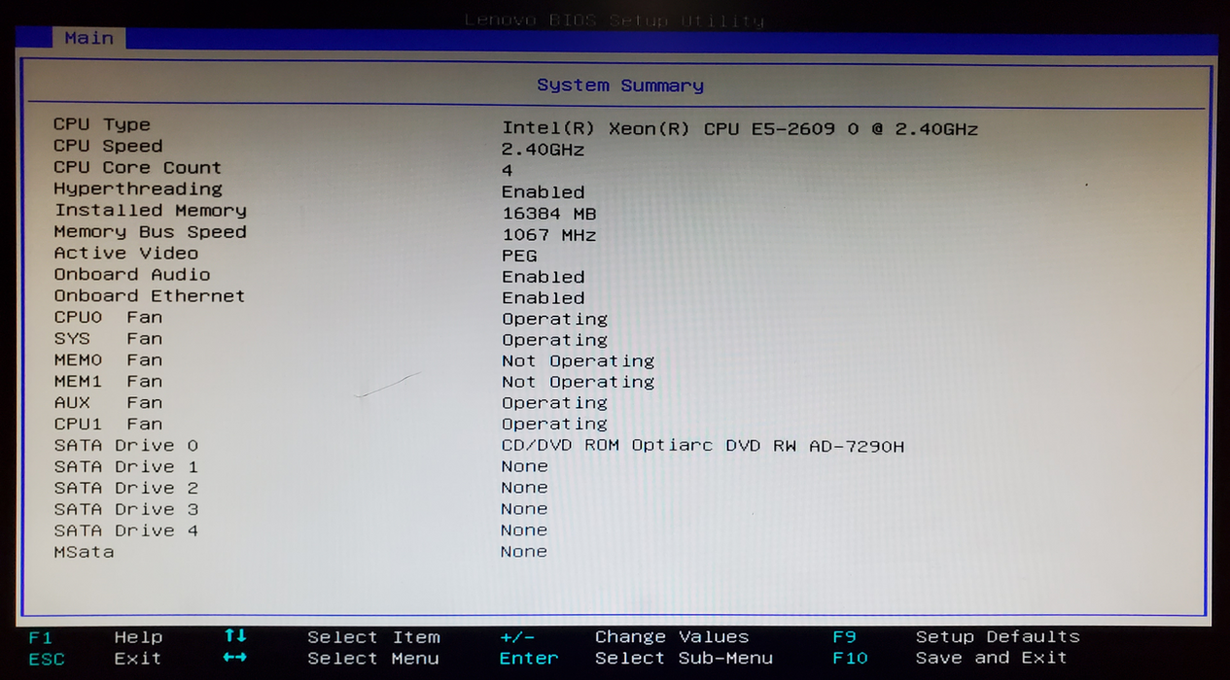Toggle the Onboard Audio Enabled value
Image resolution: width=1230 pixels, height=680 pixels.
(x=543, y=277)
